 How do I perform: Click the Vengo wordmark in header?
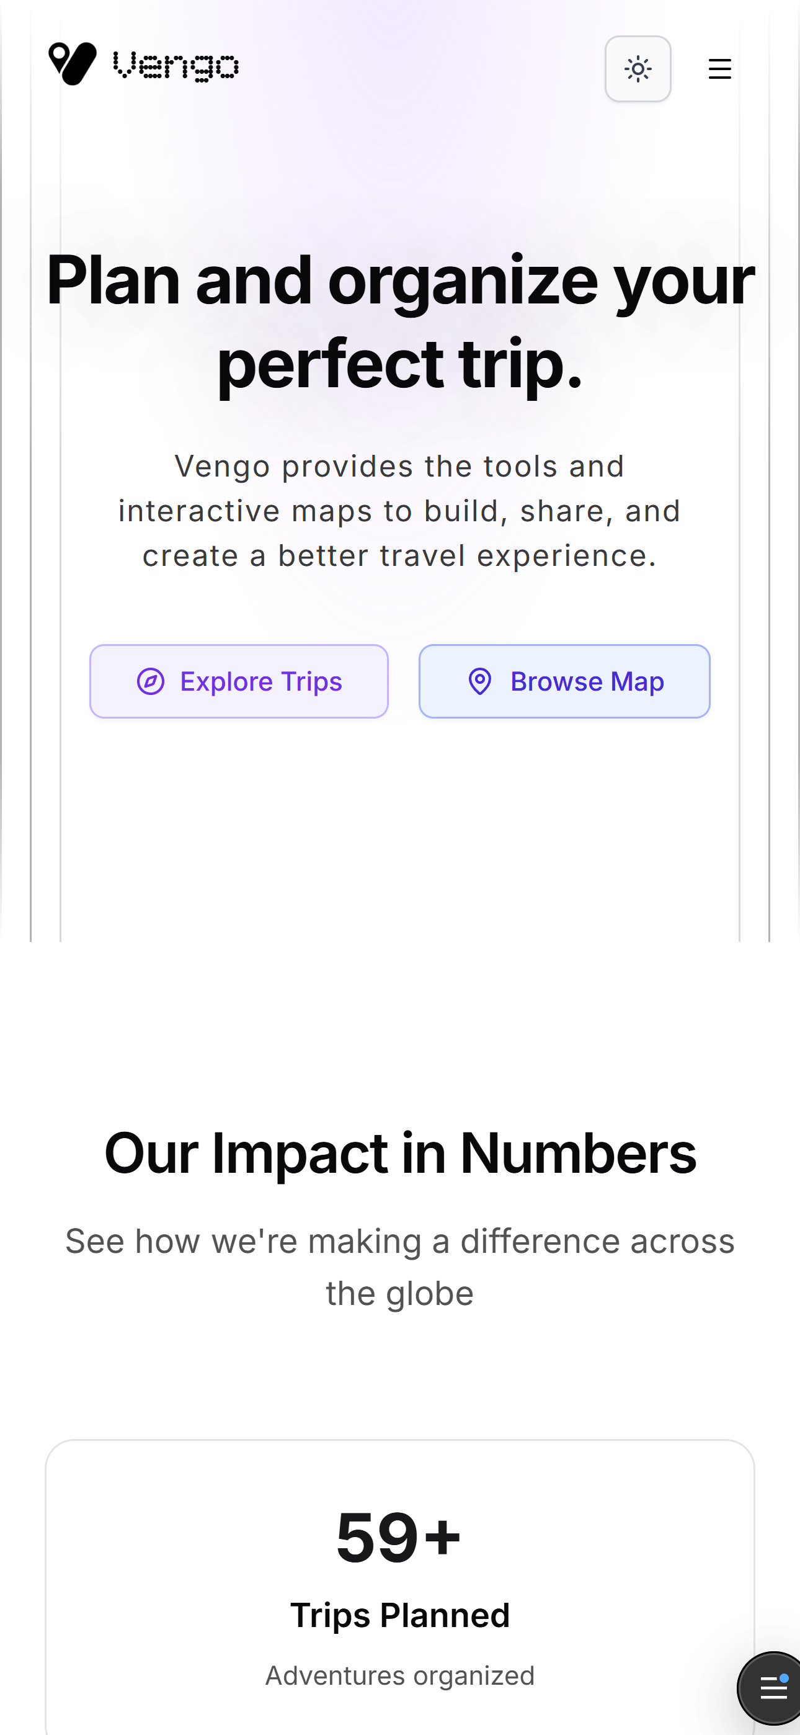coord(176,66)
